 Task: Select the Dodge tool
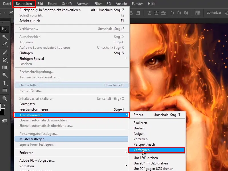click(5, 75)
